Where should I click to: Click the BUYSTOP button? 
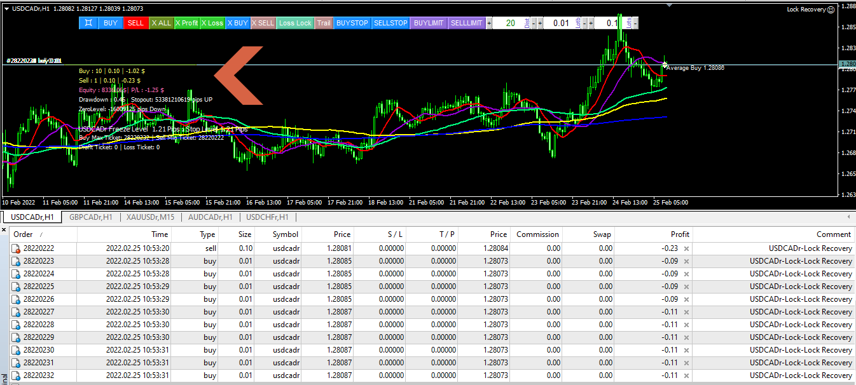(352, 23)
